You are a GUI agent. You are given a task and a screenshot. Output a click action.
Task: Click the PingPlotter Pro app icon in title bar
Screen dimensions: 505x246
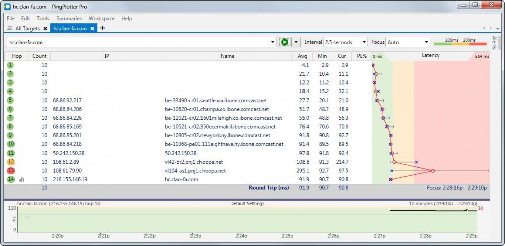[7, 6]
